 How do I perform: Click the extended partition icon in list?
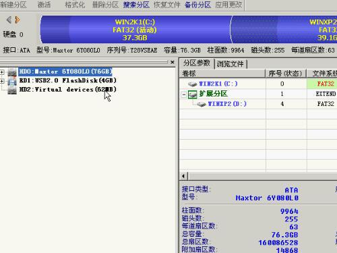tap(193, 94)
